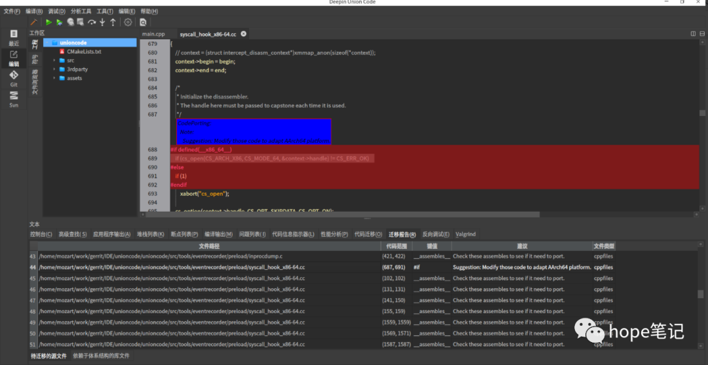
Task: Click the 建议 column header
Action: [522, 246]
